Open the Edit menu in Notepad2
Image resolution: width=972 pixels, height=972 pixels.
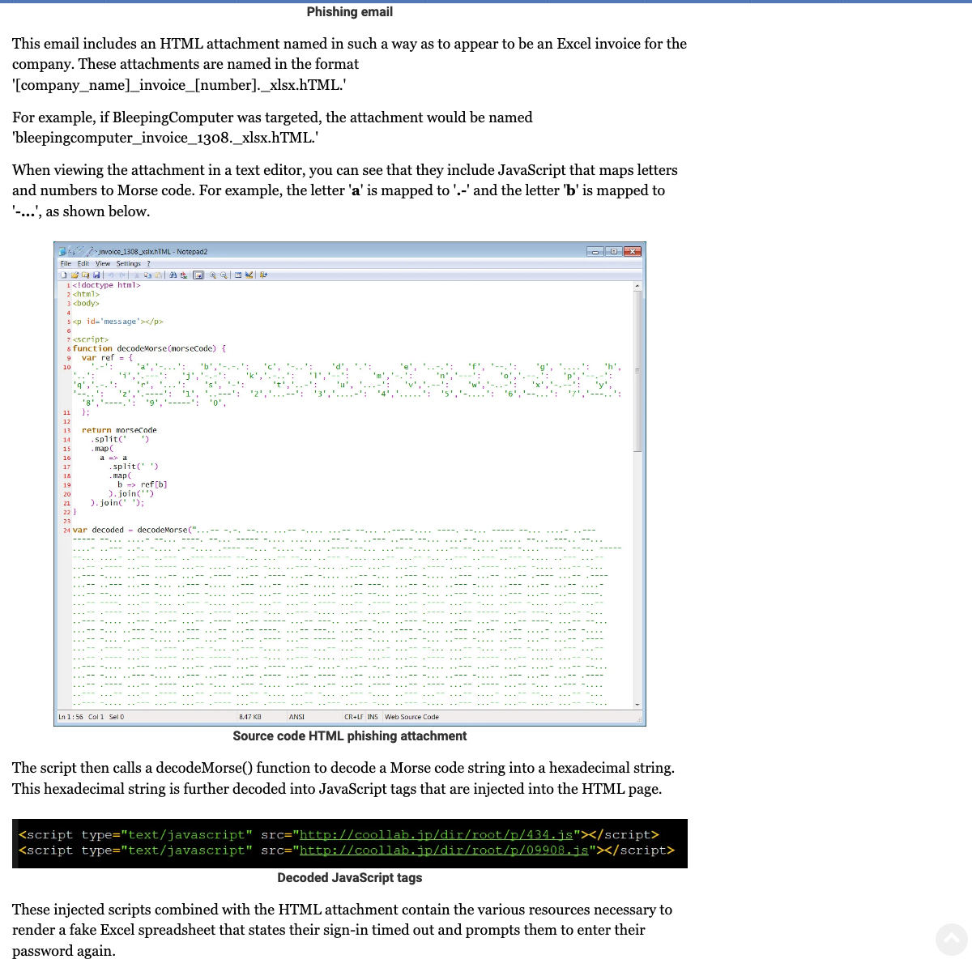coord(83,263)
